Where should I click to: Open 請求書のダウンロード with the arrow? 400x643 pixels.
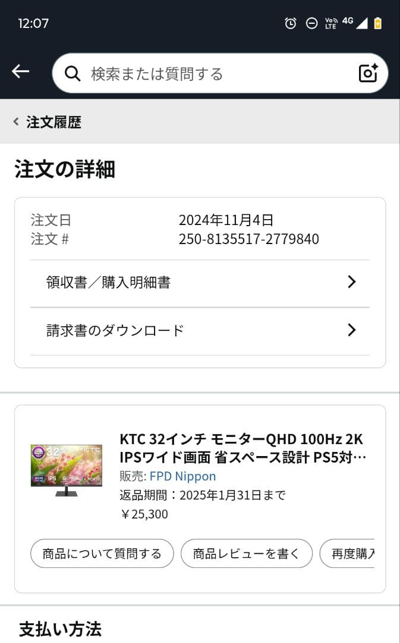pyautogui.click(x=352, y=330)
